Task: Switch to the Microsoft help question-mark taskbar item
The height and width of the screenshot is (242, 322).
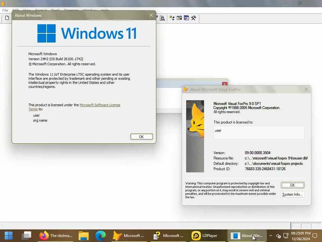Action: [169, 236]
